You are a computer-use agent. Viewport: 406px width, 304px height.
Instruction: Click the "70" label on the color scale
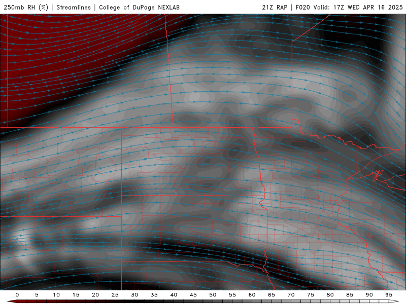(x=291, y=295)
